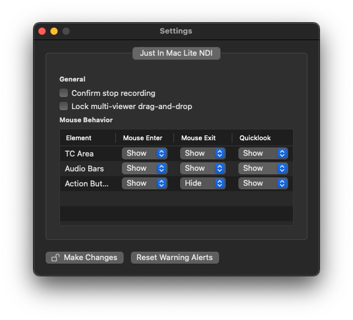The height and width of the screenshot is (320, 353).
Task: Minimize Settings window with yellow button
Action: [x=54, y=31]
